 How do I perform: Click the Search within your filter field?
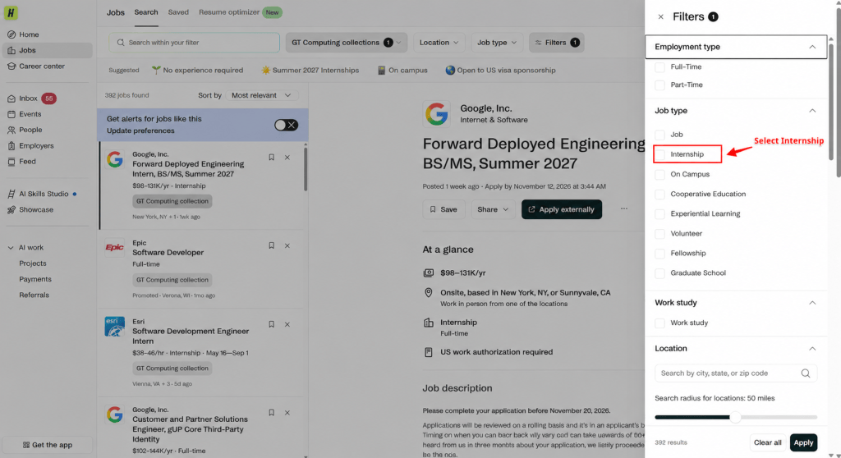tap(194, 43)
